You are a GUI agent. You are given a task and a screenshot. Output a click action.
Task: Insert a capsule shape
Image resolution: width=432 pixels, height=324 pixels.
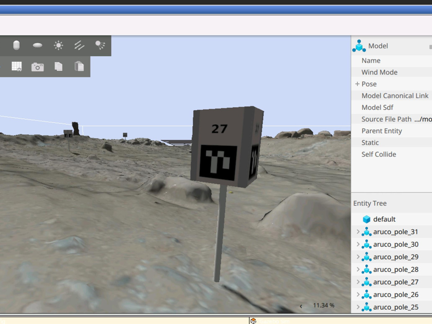(17, 45)
